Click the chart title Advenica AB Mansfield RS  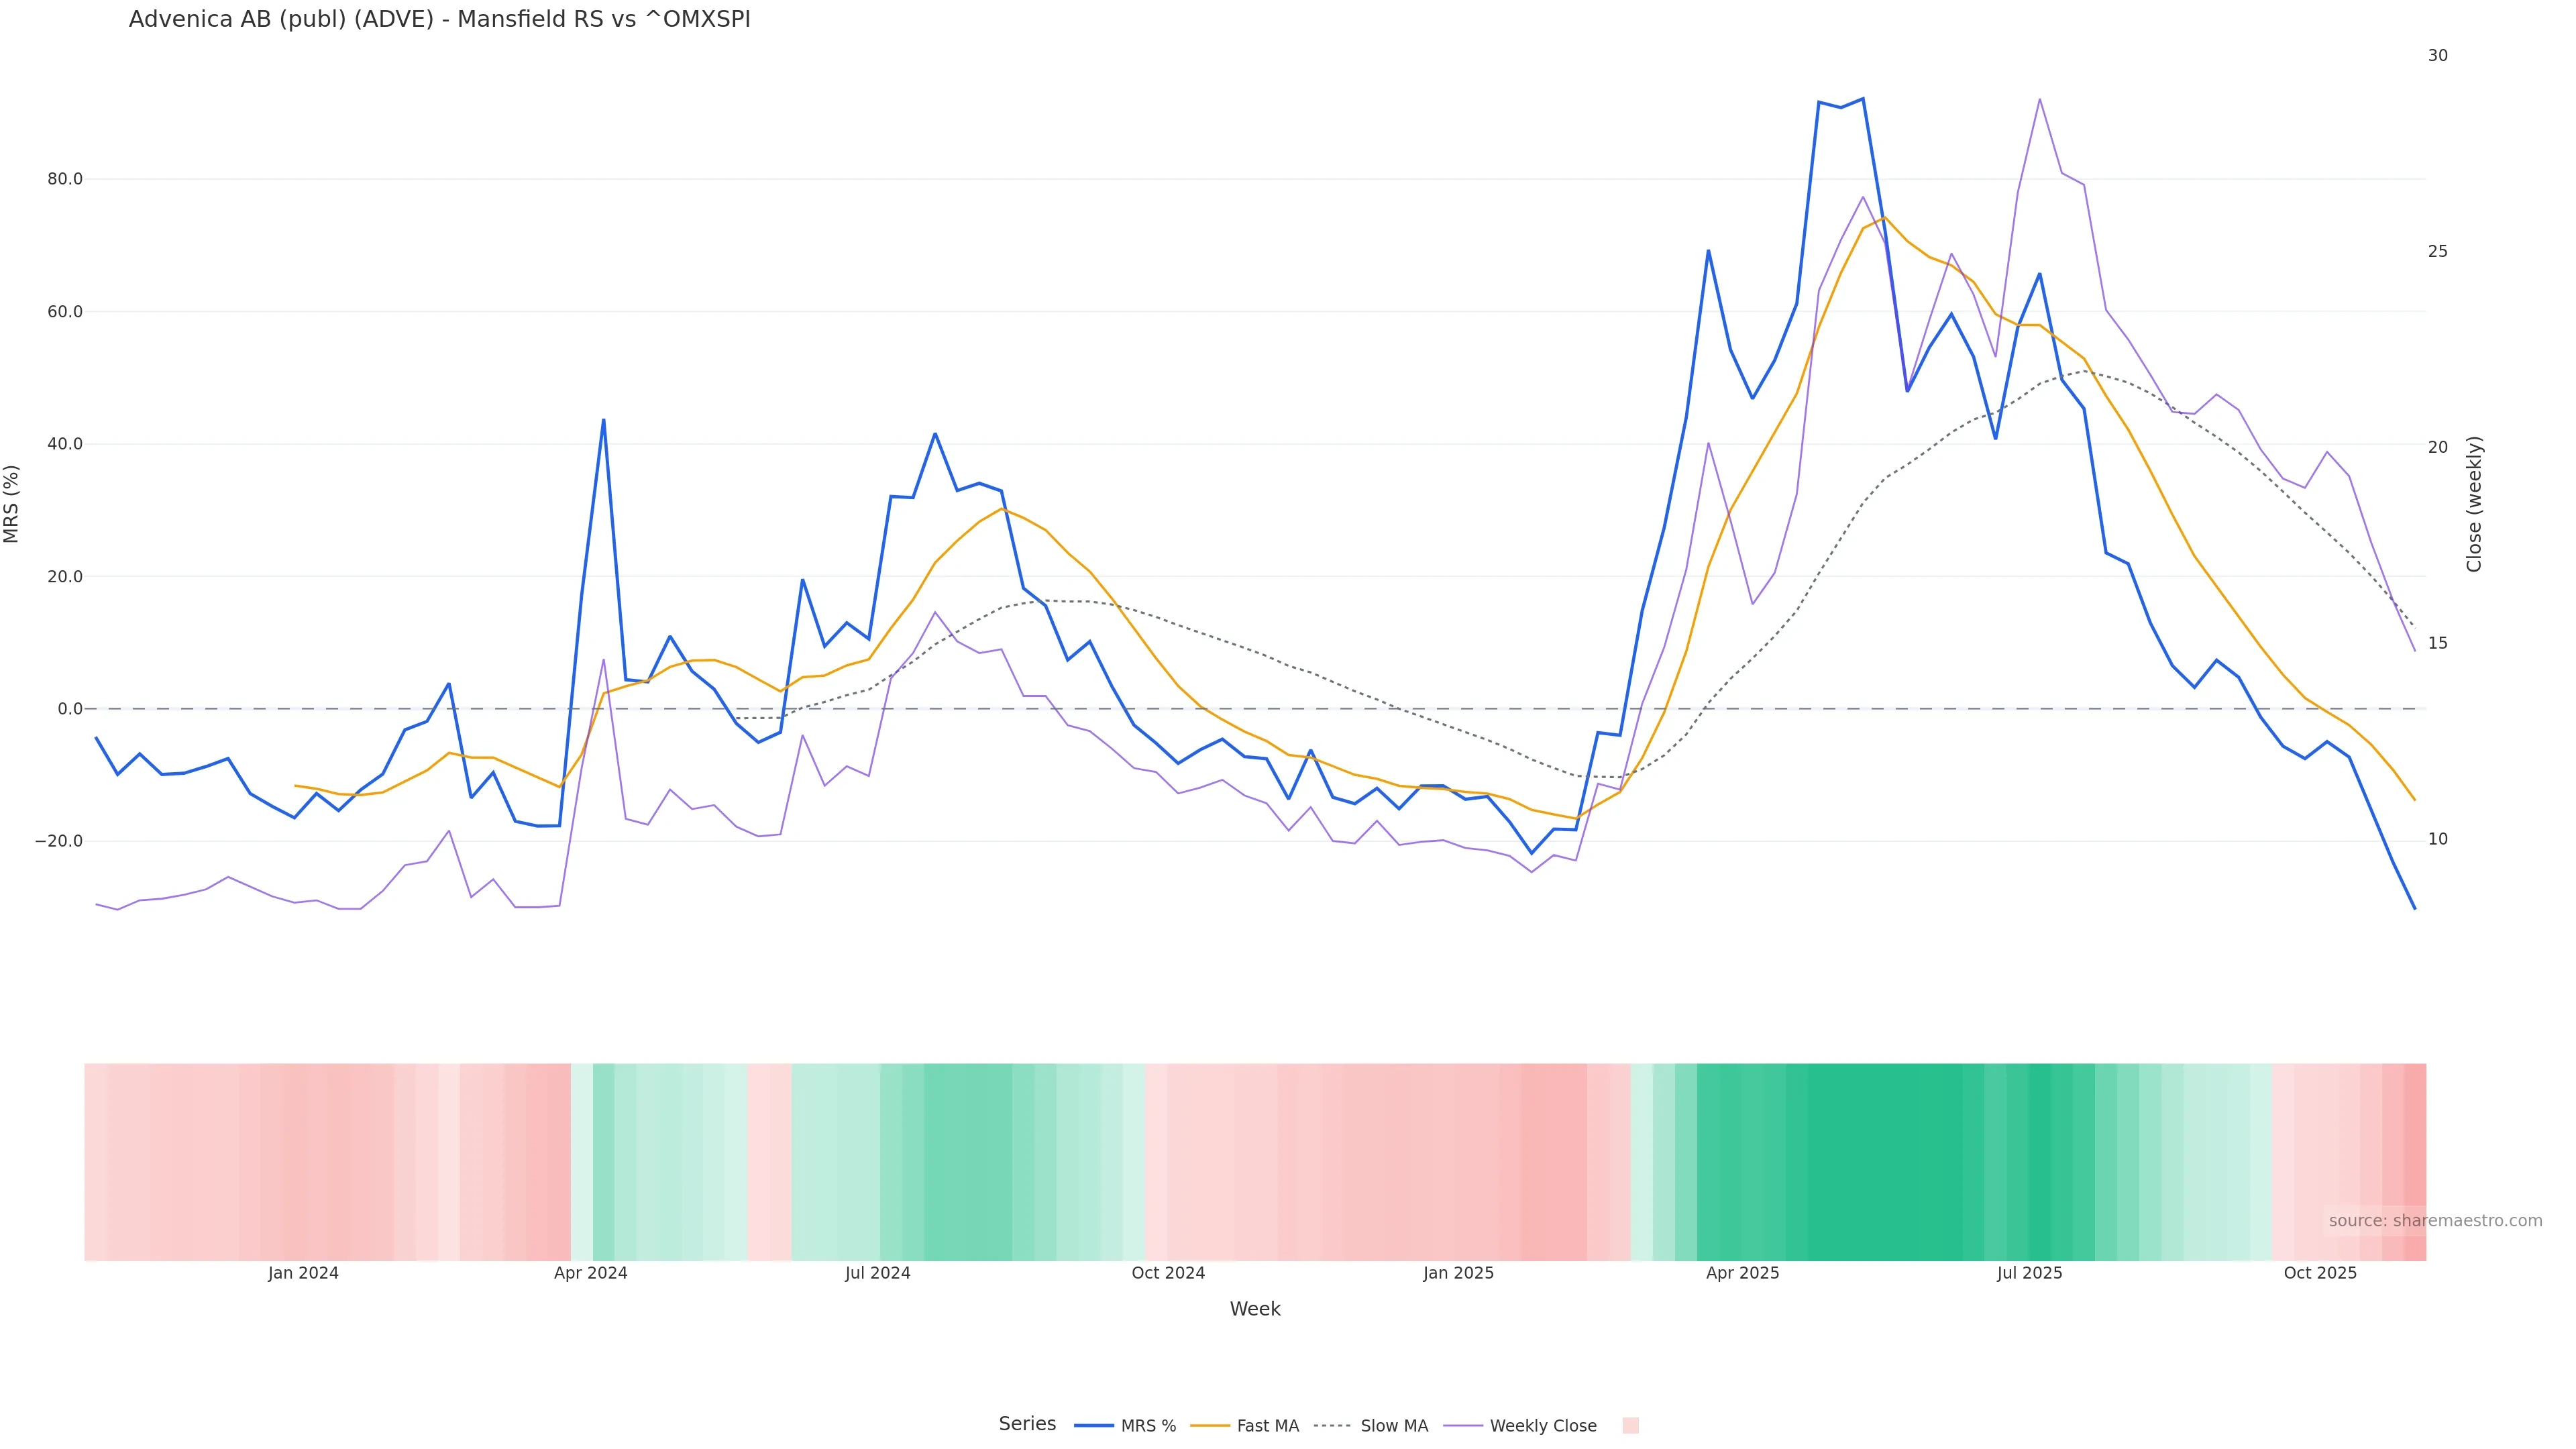coord(439,20)
